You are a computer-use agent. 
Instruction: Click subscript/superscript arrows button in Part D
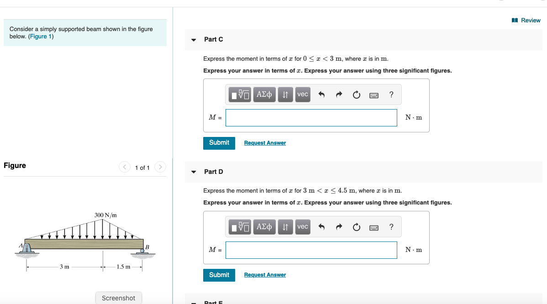tap(285, 227)
